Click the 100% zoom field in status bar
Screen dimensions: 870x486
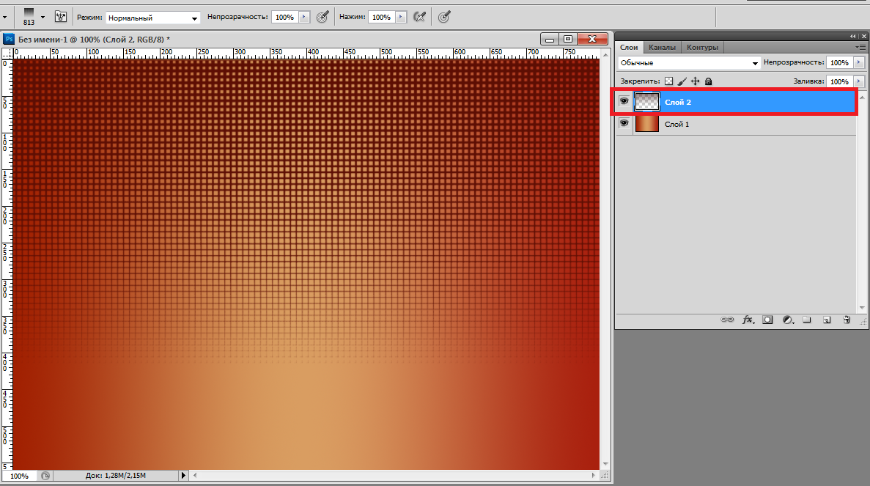tap(19, 476)
